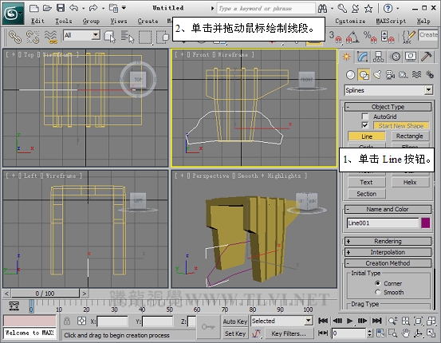Click the Save File icon
Screen dimensions: 441x343
pos(61,8)
